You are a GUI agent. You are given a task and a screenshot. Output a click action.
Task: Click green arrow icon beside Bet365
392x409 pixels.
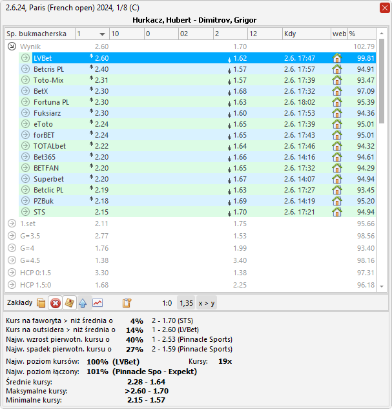pyautogui.click(x=26, y=157)
